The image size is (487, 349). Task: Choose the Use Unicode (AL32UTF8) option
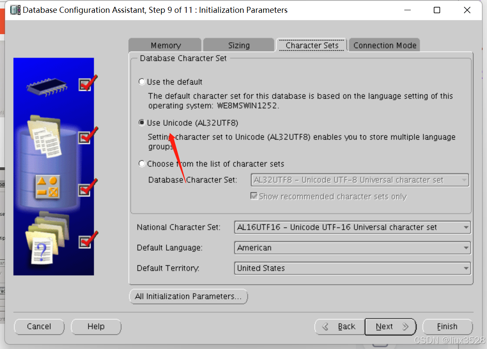[x=142, y=122]
